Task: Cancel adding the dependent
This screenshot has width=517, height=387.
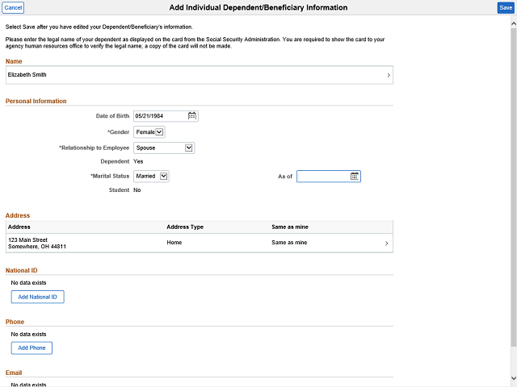Action: point(13,7)
